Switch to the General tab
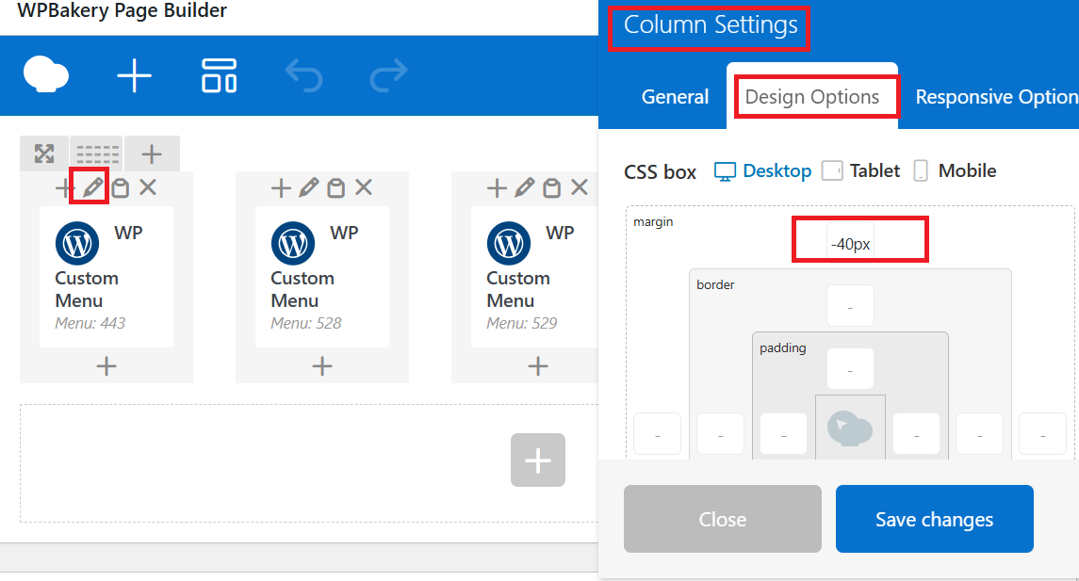Screen dimensions: 1079x581 (675, 97)
